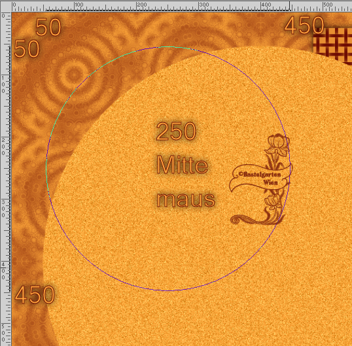
Task: Click the 100 mark on horizontal ruler
Action: [79, 5]
